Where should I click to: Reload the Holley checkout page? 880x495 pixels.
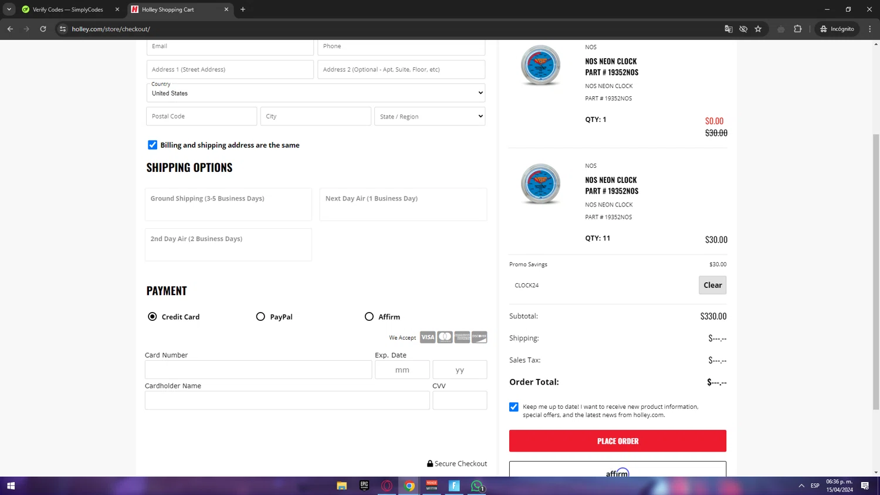point(43,29)
